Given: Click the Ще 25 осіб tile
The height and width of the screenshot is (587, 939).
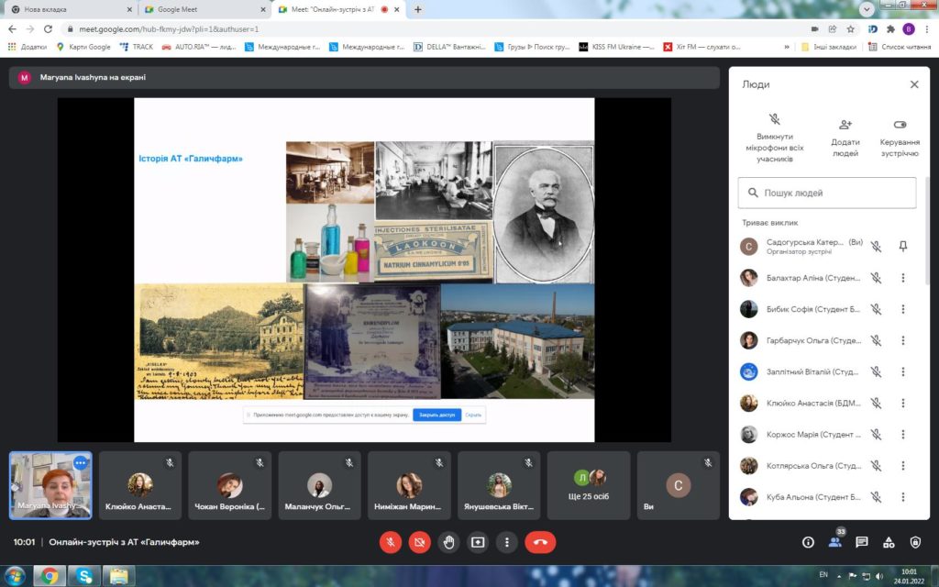Looking at the screenshot, I should pyautogui.click(x=589, y=485).
